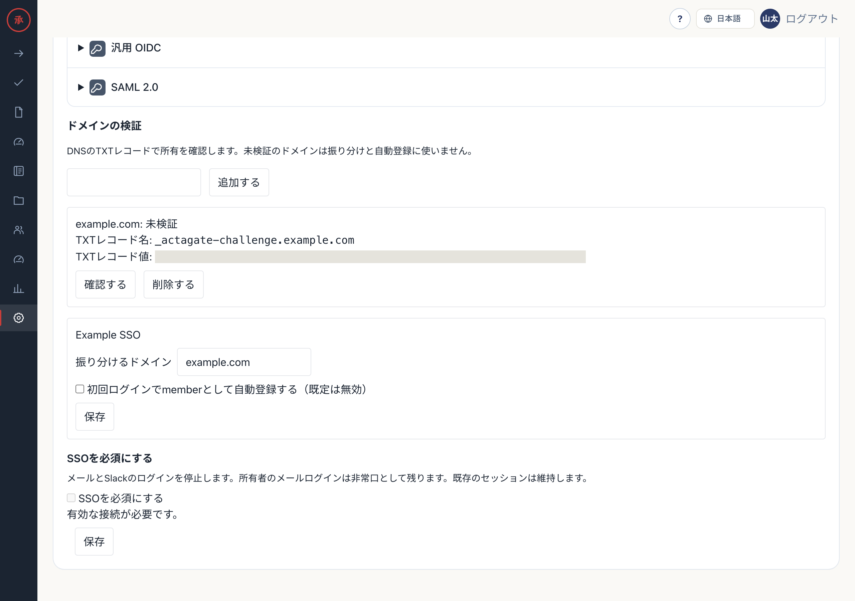Click the 振り分けるドメイン input field

pos(244,362)
